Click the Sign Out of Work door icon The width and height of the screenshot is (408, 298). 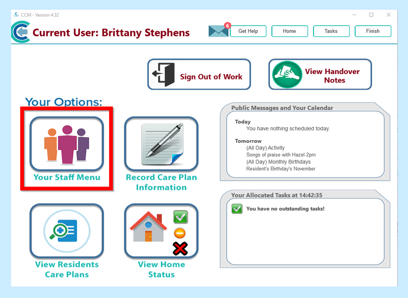point(163,75)
